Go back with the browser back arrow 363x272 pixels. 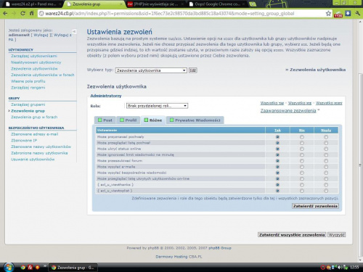[5, 13]
